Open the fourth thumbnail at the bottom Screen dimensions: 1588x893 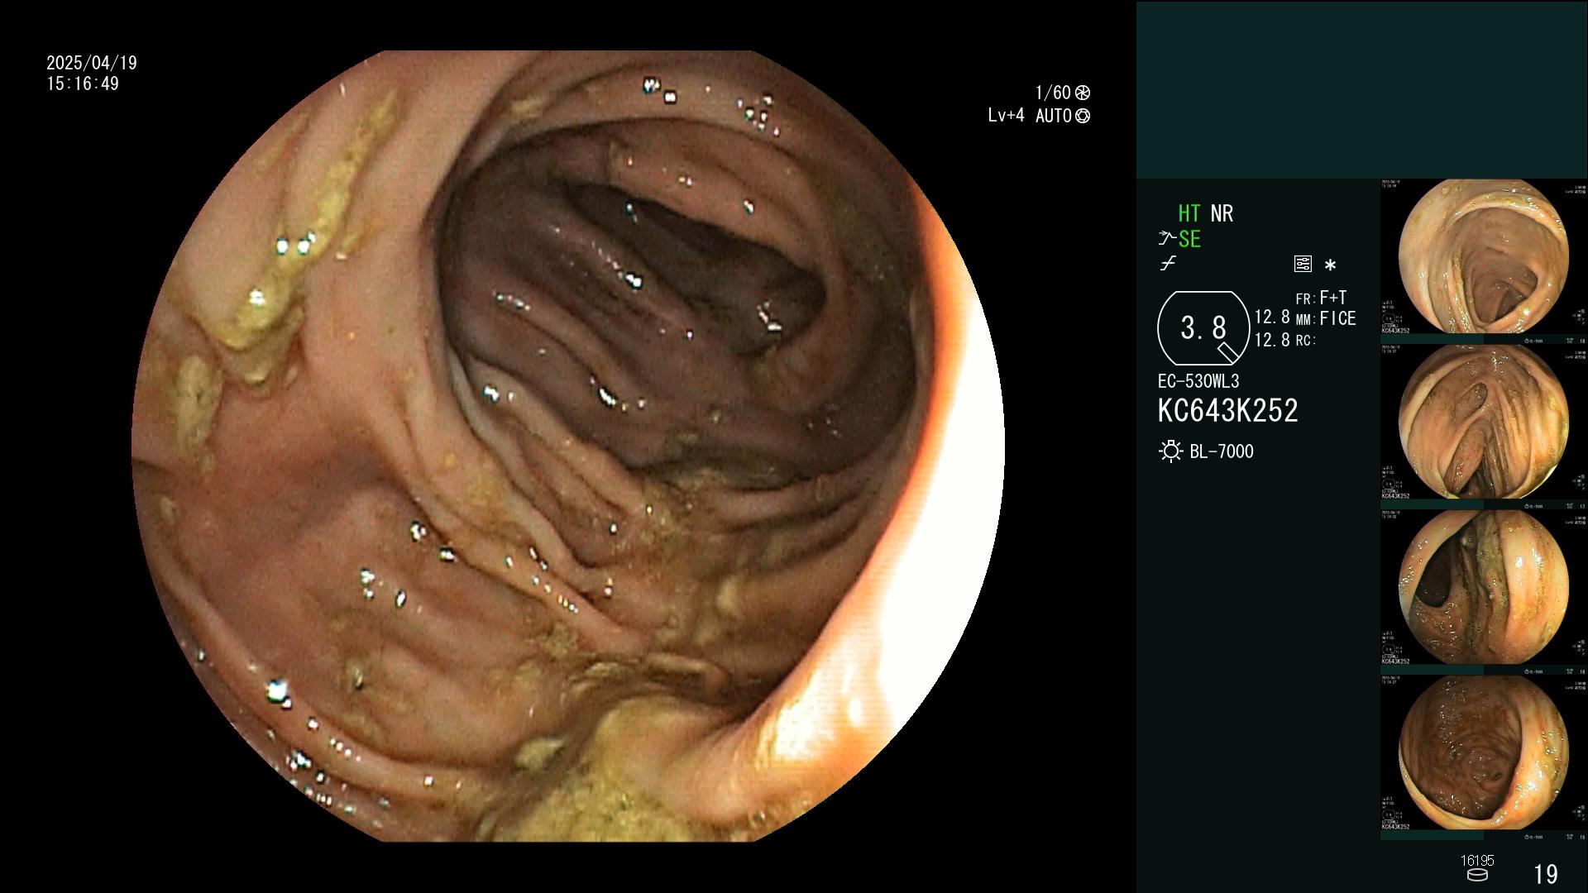1483,753
